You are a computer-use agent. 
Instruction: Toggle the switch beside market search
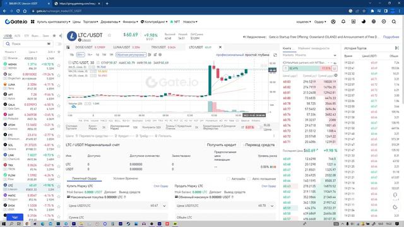pyautogui.click(x=59, y=44)
